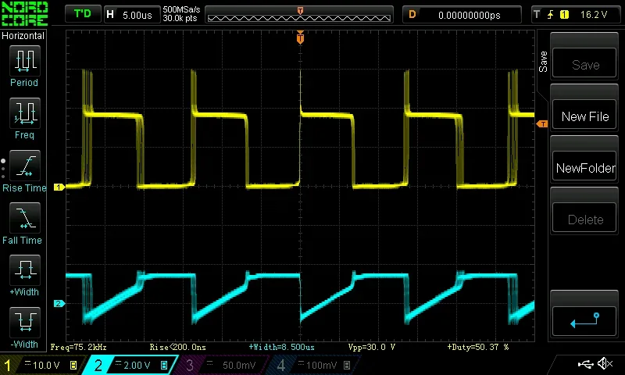Click the Rise<200.0ns measurement readout

tap(178, 347)
